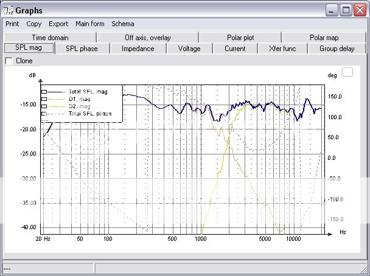Open the Print menu

click(12, 24)
